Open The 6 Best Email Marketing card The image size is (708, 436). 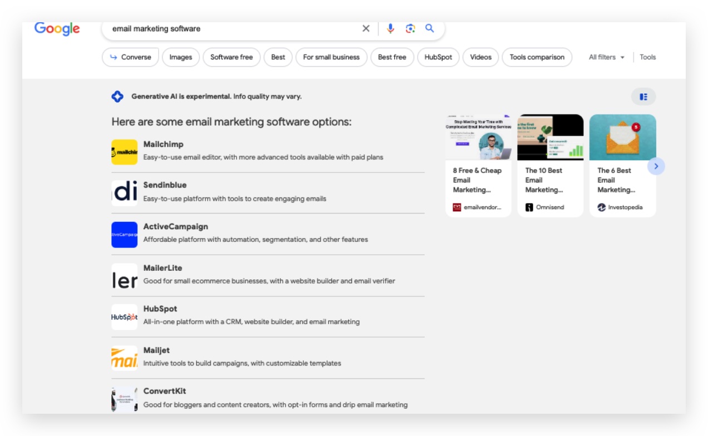pyautogui.click(x=623, y=165)
